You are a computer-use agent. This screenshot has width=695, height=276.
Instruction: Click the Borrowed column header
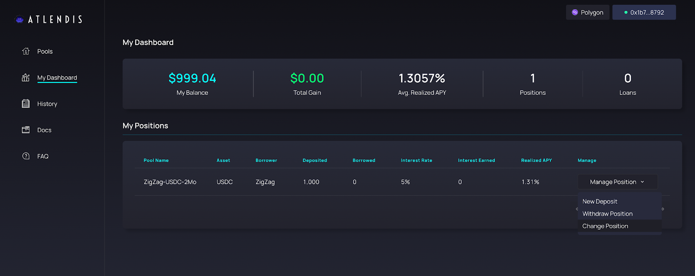(364, 160)
